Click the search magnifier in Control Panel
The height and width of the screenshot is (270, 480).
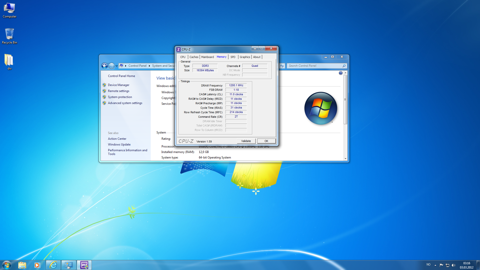tap(344, 66)
